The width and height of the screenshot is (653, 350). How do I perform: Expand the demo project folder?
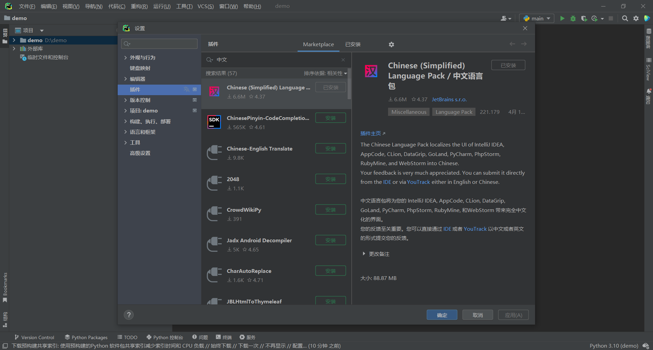(14, 40)
